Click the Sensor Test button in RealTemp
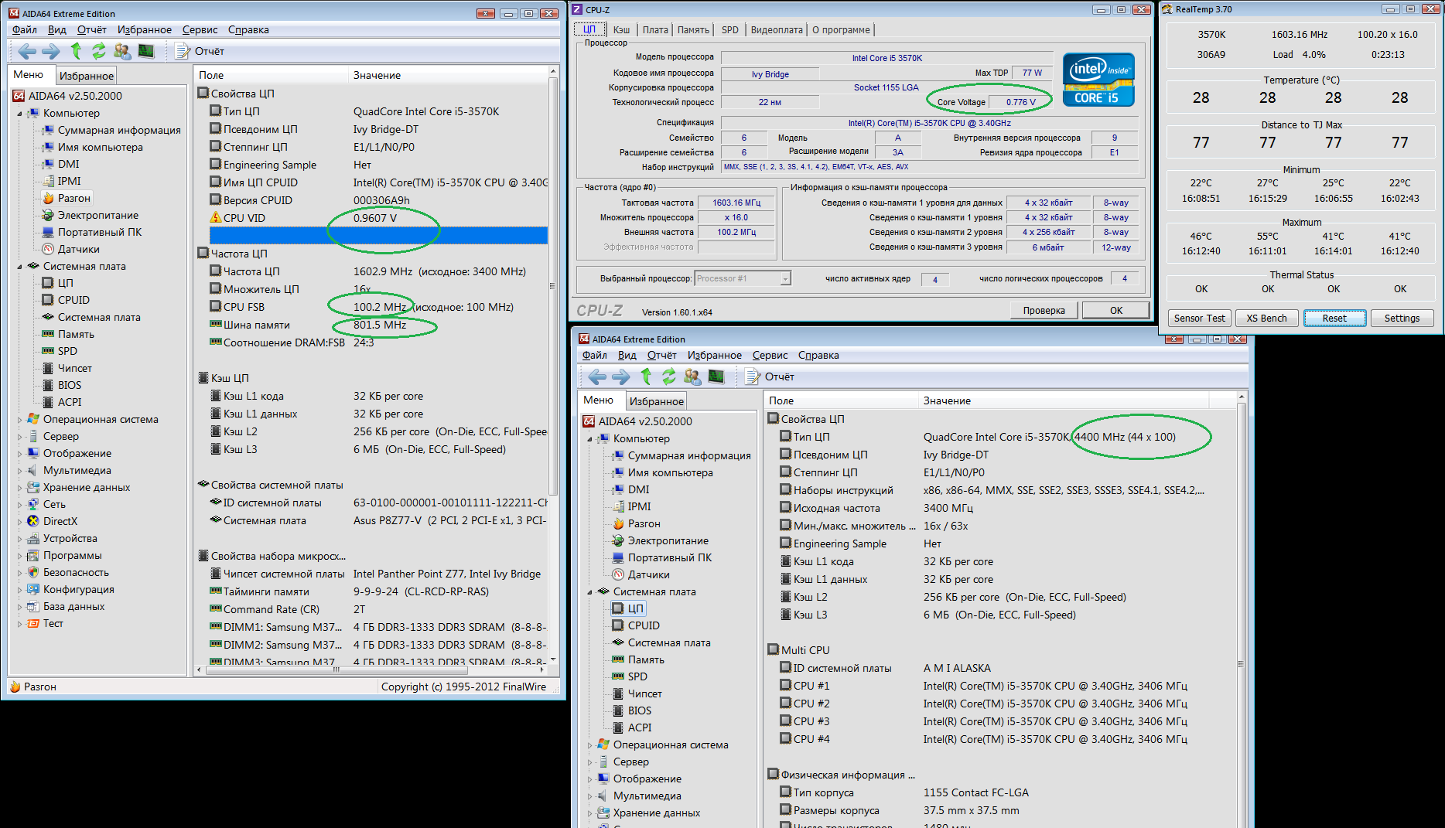Screen dimensions: 1445x828 [x=1199, y=319]
